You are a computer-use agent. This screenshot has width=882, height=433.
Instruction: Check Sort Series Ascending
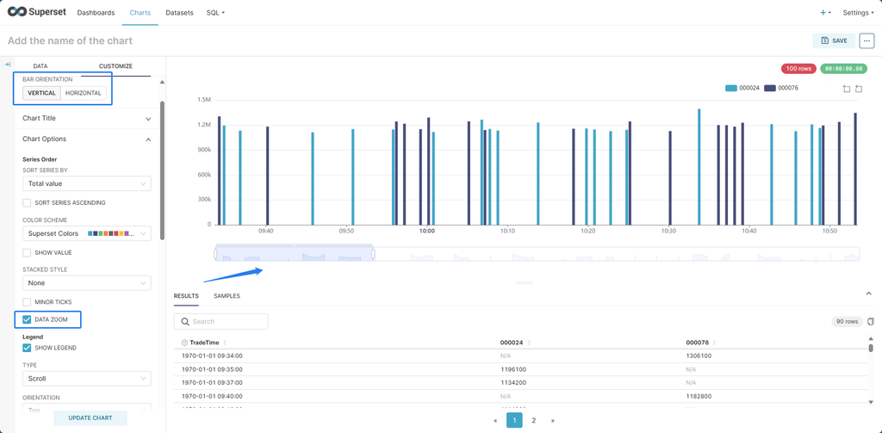coord(28,203)
